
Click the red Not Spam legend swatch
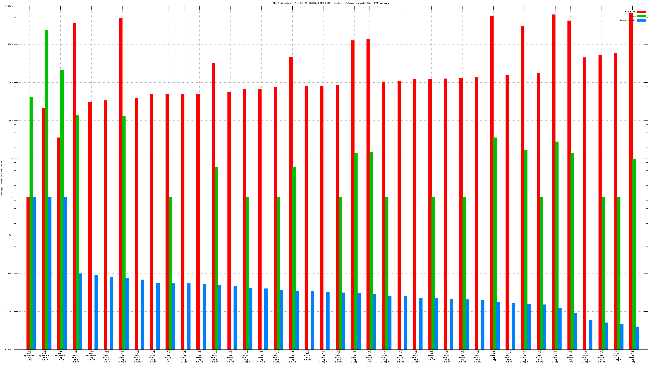pos(641,12)
